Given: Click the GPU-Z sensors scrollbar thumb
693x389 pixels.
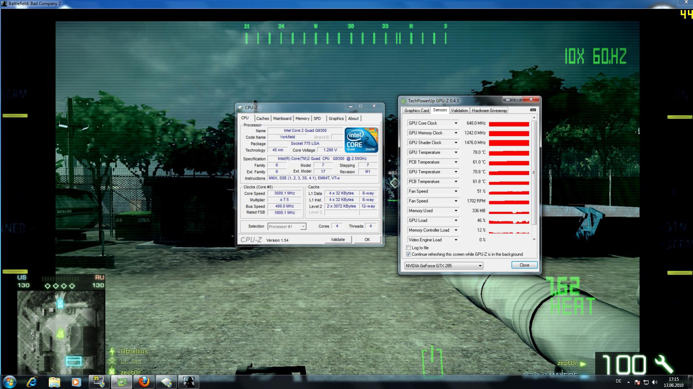Looking at the screenshot, I should tap(534, 173).
